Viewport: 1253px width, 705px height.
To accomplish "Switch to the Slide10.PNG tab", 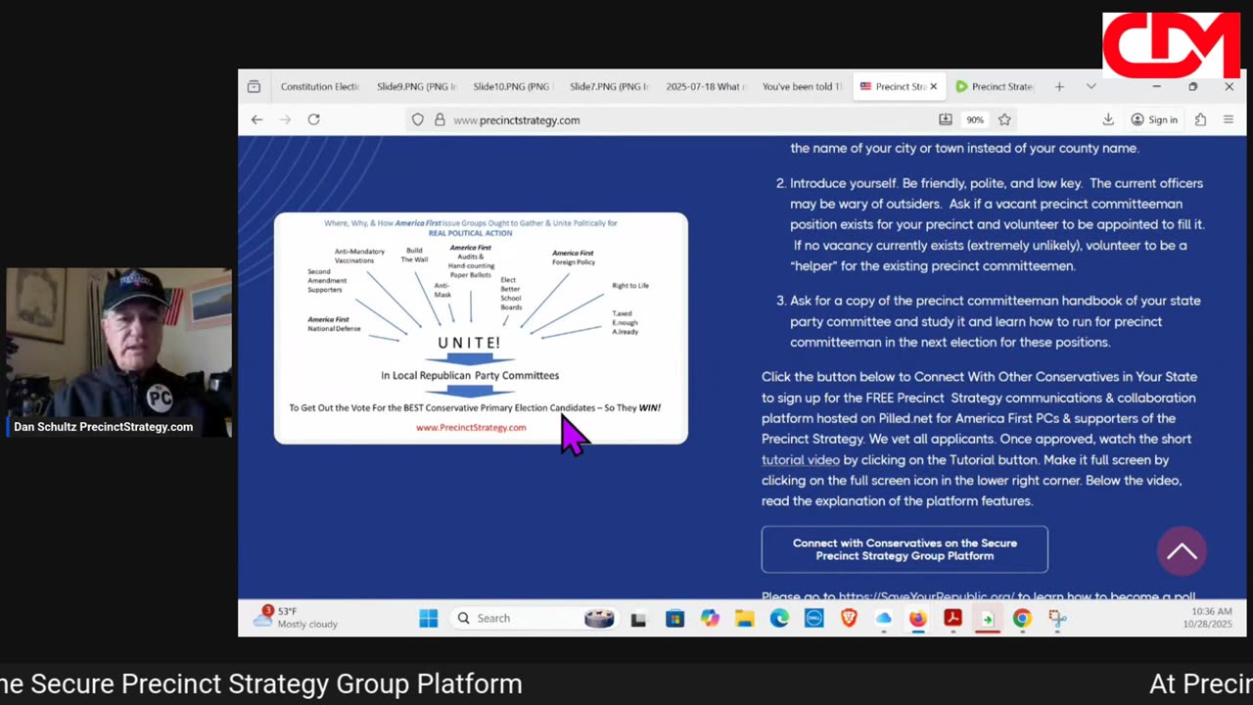I will tap(511, 86).
